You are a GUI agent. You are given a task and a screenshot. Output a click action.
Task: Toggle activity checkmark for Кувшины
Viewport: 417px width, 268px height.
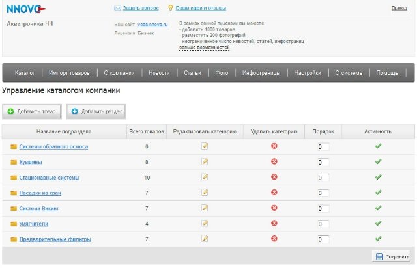click(378, 161)
